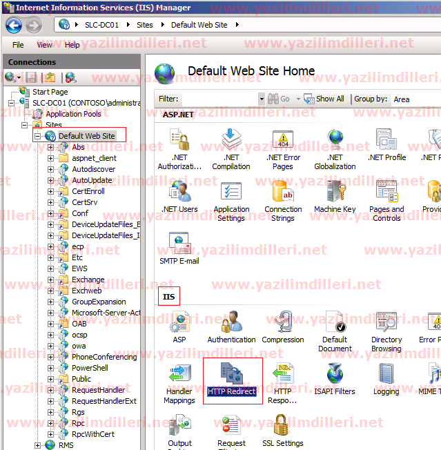This screenshot has width=441, height=450.
Task: Open the Directory Browsing feature
Action: (x=386, y=331)
